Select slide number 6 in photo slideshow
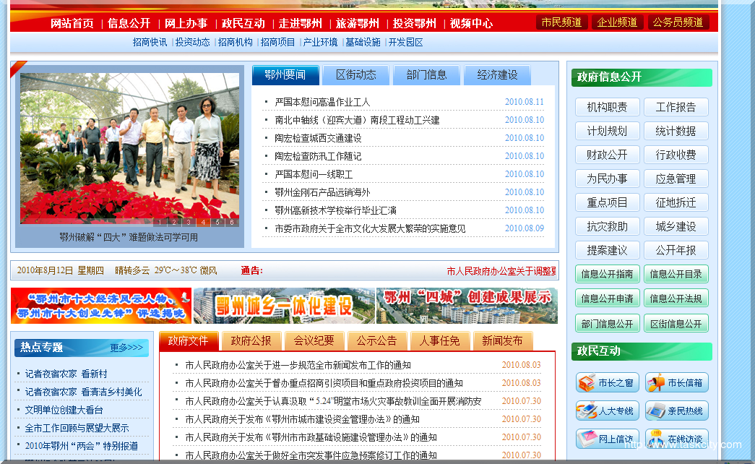The width and height of the screenshot is (755, 464). (232, 223)
